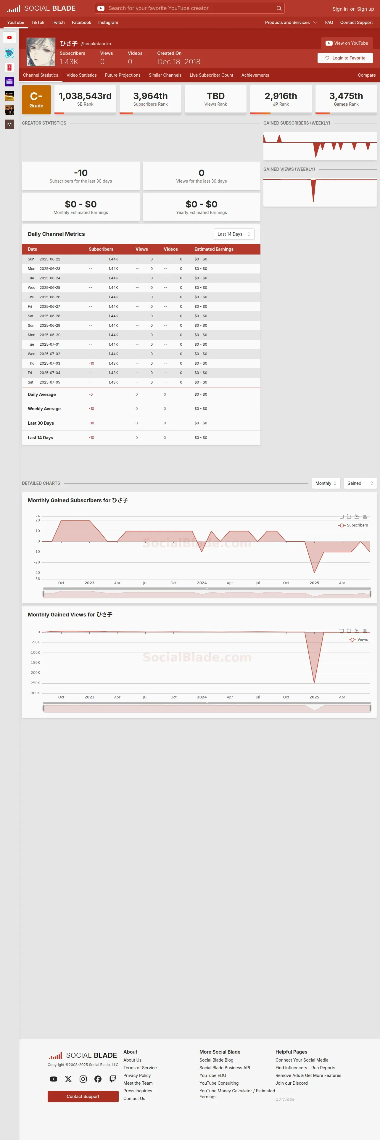Open the Future Projections tab
The width and height of the screenshot is (380, 1140).
point(123,75)
